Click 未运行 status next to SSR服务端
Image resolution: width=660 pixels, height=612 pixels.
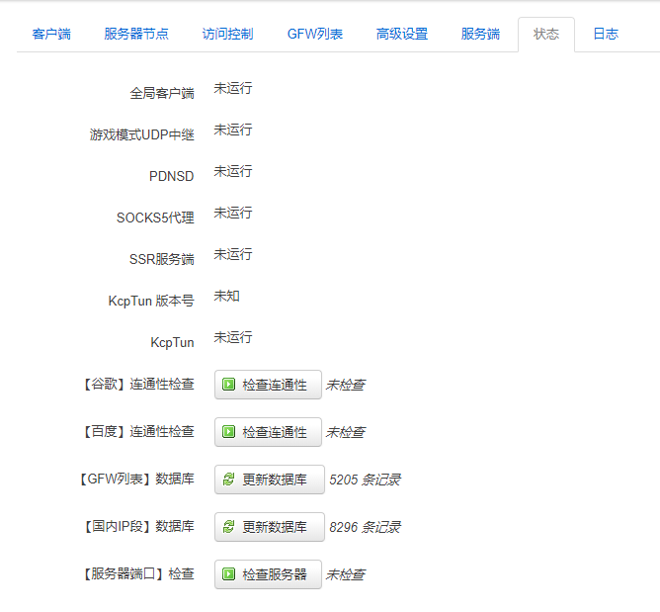[x=233, y=254]
